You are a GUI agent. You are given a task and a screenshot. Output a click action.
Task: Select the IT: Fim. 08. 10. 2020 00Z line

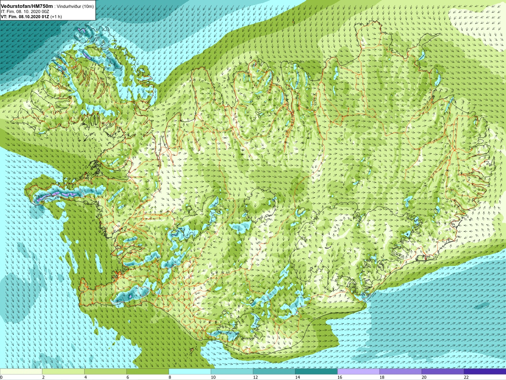(x=25, y=11)
